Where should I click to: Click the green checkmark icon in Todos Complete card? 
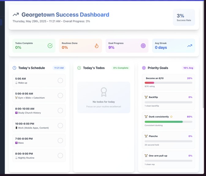click(x=50, y=46)
